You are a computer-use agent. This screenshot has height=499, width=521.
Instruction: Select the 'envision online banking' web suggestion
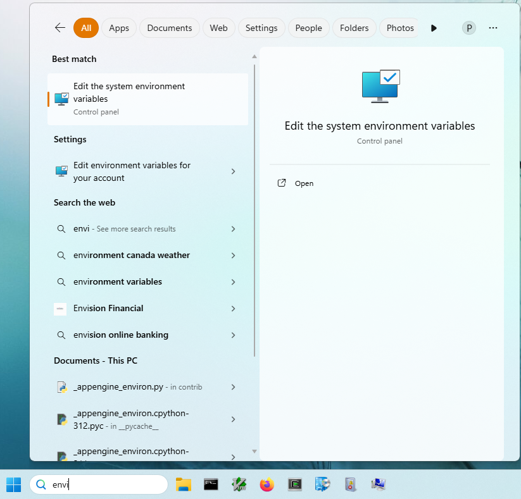point(121,335)
